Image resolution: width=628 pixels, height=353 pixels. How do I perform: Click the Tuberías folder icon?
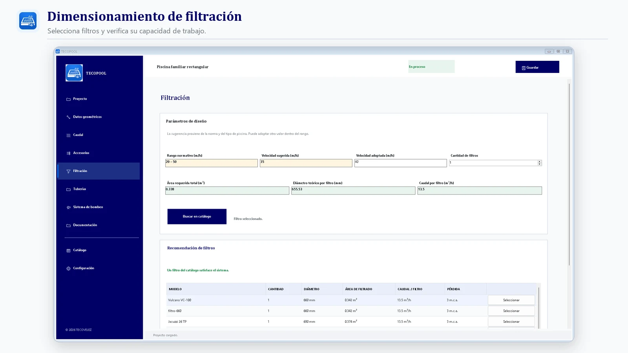(x=68, y=189)
